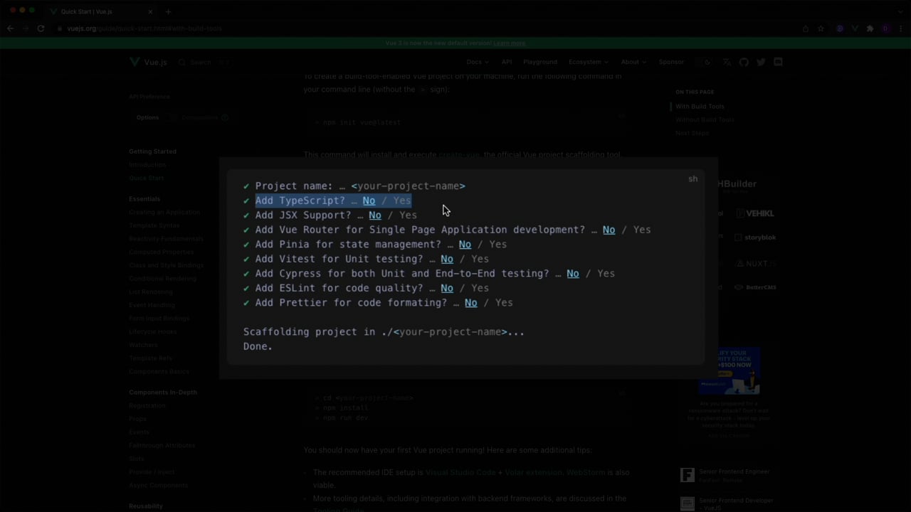Click the Search input field
The height and width of the screenshot is (512, 911).
click(205, 62)
